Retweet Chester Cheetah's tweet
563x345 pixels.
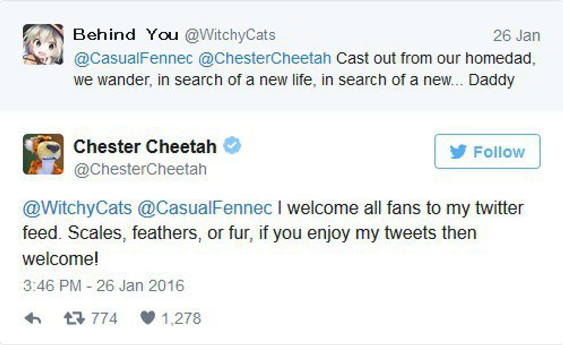pyautogui.click(x=72, y=318)
